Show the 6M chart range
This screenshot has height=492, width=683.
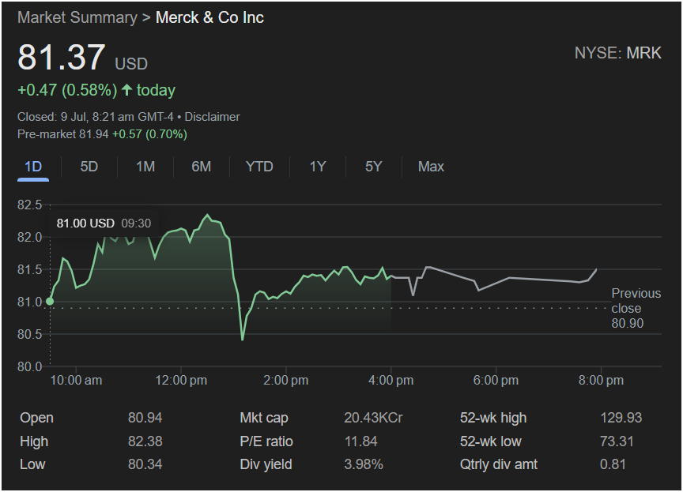click(202, 167)
